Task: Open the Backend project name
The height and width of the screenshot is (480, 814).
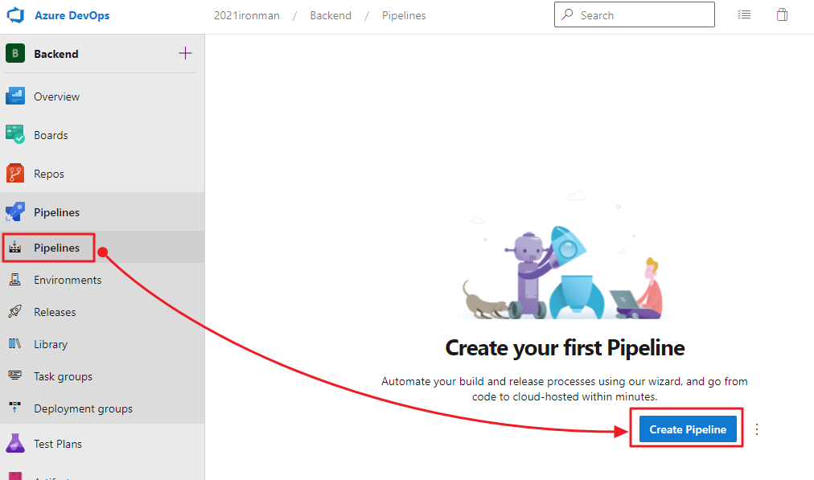Action: pyautogui.click(x=56, y=54)
